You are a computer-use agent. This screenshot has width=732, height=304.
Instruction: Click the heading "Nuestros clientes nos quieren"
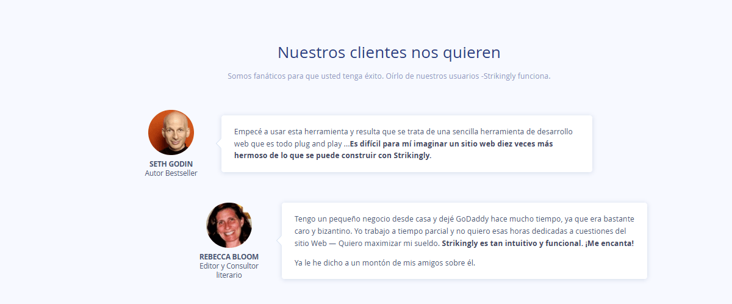[389, 52]
